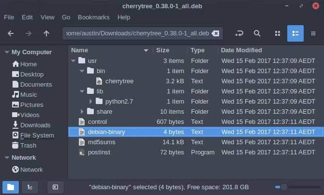
Task: Expand the python2.7 folder
Action: coord(91,101)
